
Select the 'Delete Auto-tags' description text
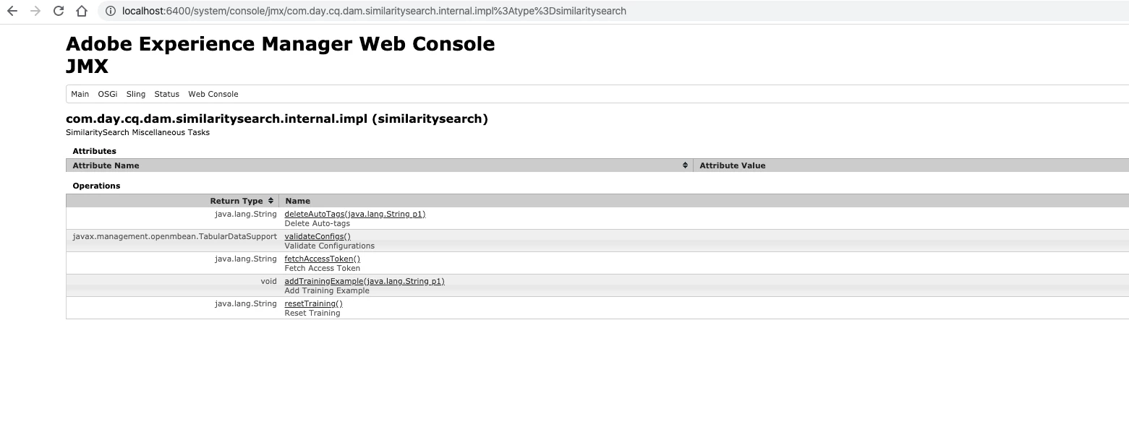(318, 223)
